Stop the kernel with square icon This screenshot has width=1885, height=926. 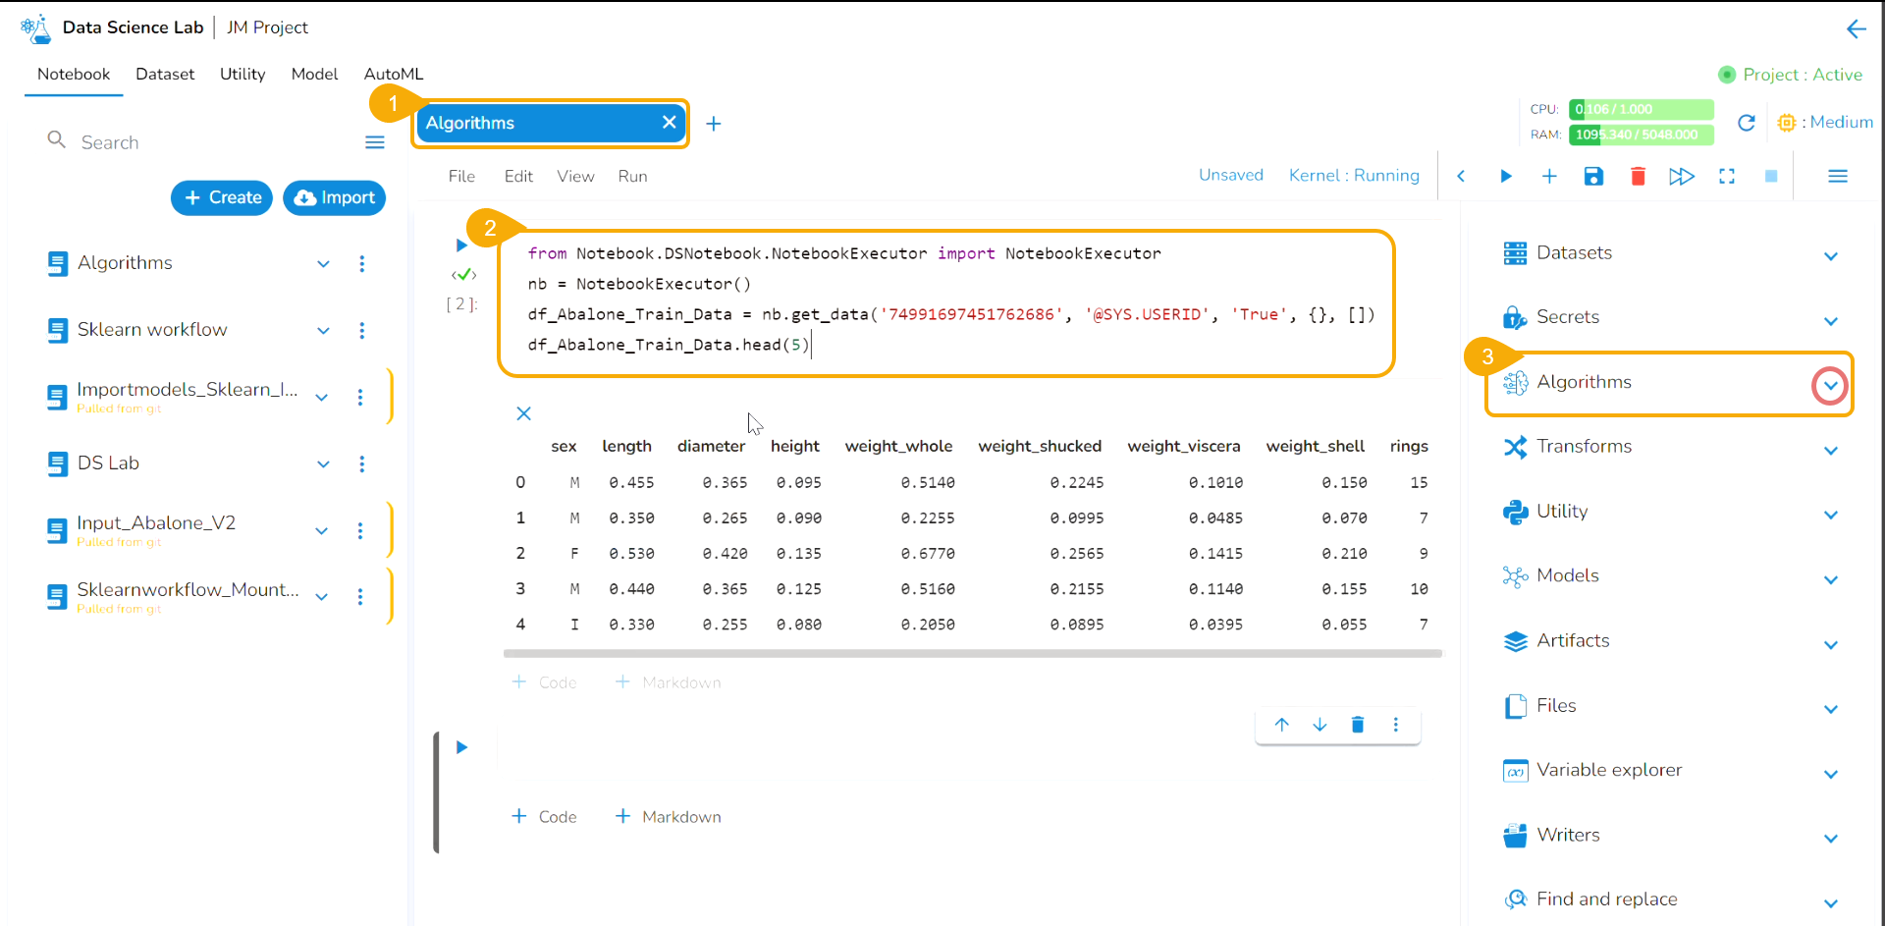pyautogui.click(x=1771, y=177)
